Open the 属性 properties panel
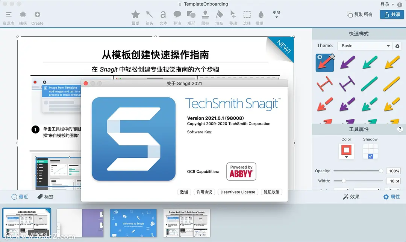The height and width of the screenshot is (242, 406). point(391,197)
